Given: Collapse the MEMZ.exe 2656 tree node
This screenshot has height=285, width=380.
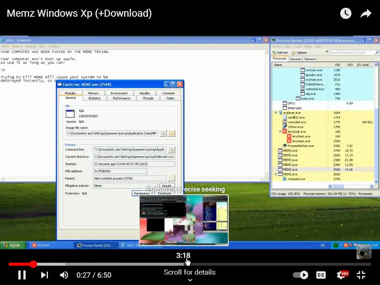Looking at the screenshot, I should coord(276,174).
